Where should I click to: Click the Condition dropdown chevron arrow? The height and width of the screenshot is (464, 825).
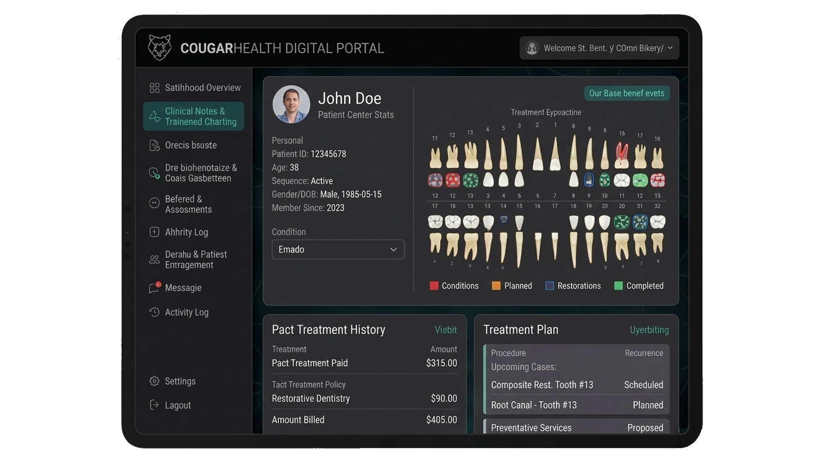[x=393, y=250]
